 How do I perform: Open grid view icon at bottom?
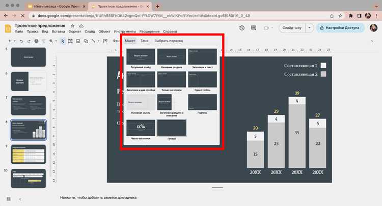pyautogui.click(x=9, y=199)
